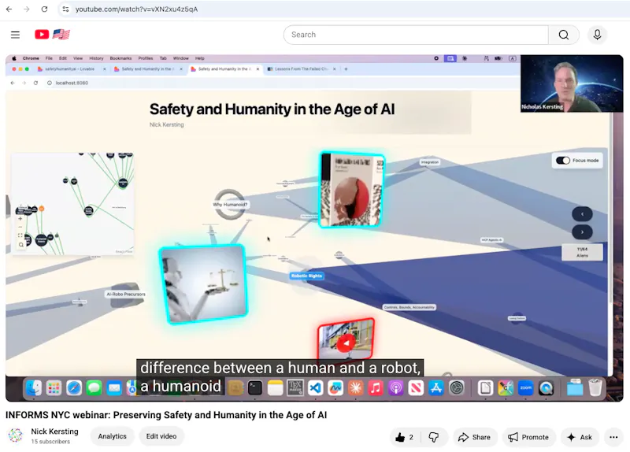This screenshot has width=630, height=452.
Task: Click the video title text
Action: 166,415
